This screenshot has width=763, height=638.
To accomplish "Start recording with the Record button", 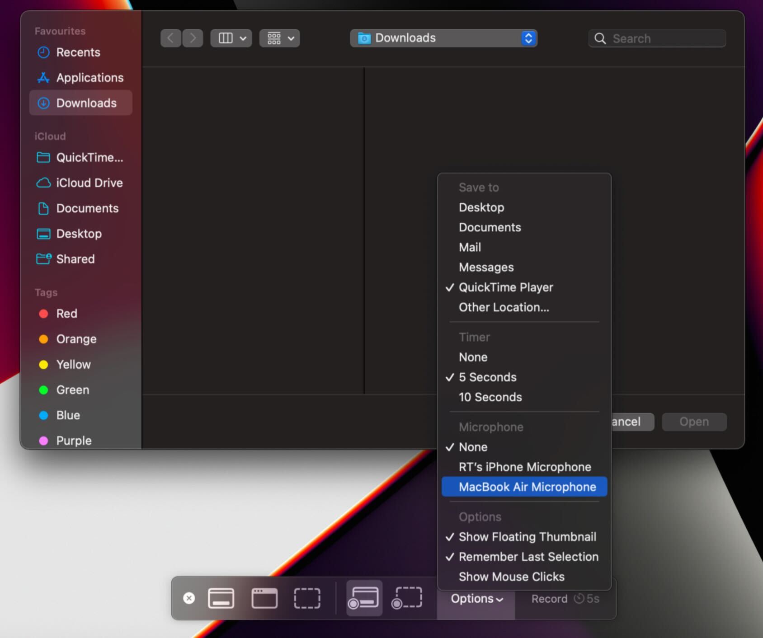I will point(565,599).
